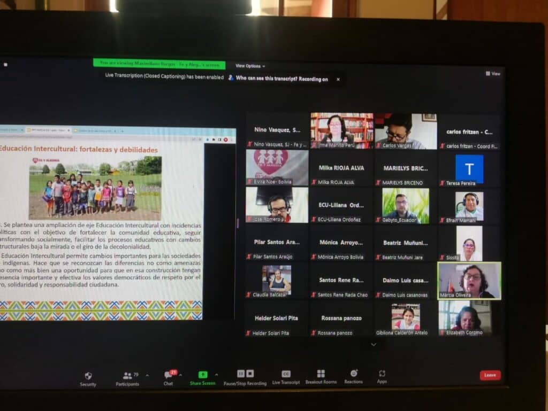Click the green 'You are viewing' screen-share banner
This screenshot has height=411, width=548.
[x=159, y=64]
